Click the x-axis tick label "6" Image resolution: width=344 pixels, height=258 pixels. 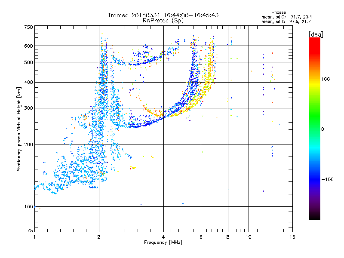(201, 237)
